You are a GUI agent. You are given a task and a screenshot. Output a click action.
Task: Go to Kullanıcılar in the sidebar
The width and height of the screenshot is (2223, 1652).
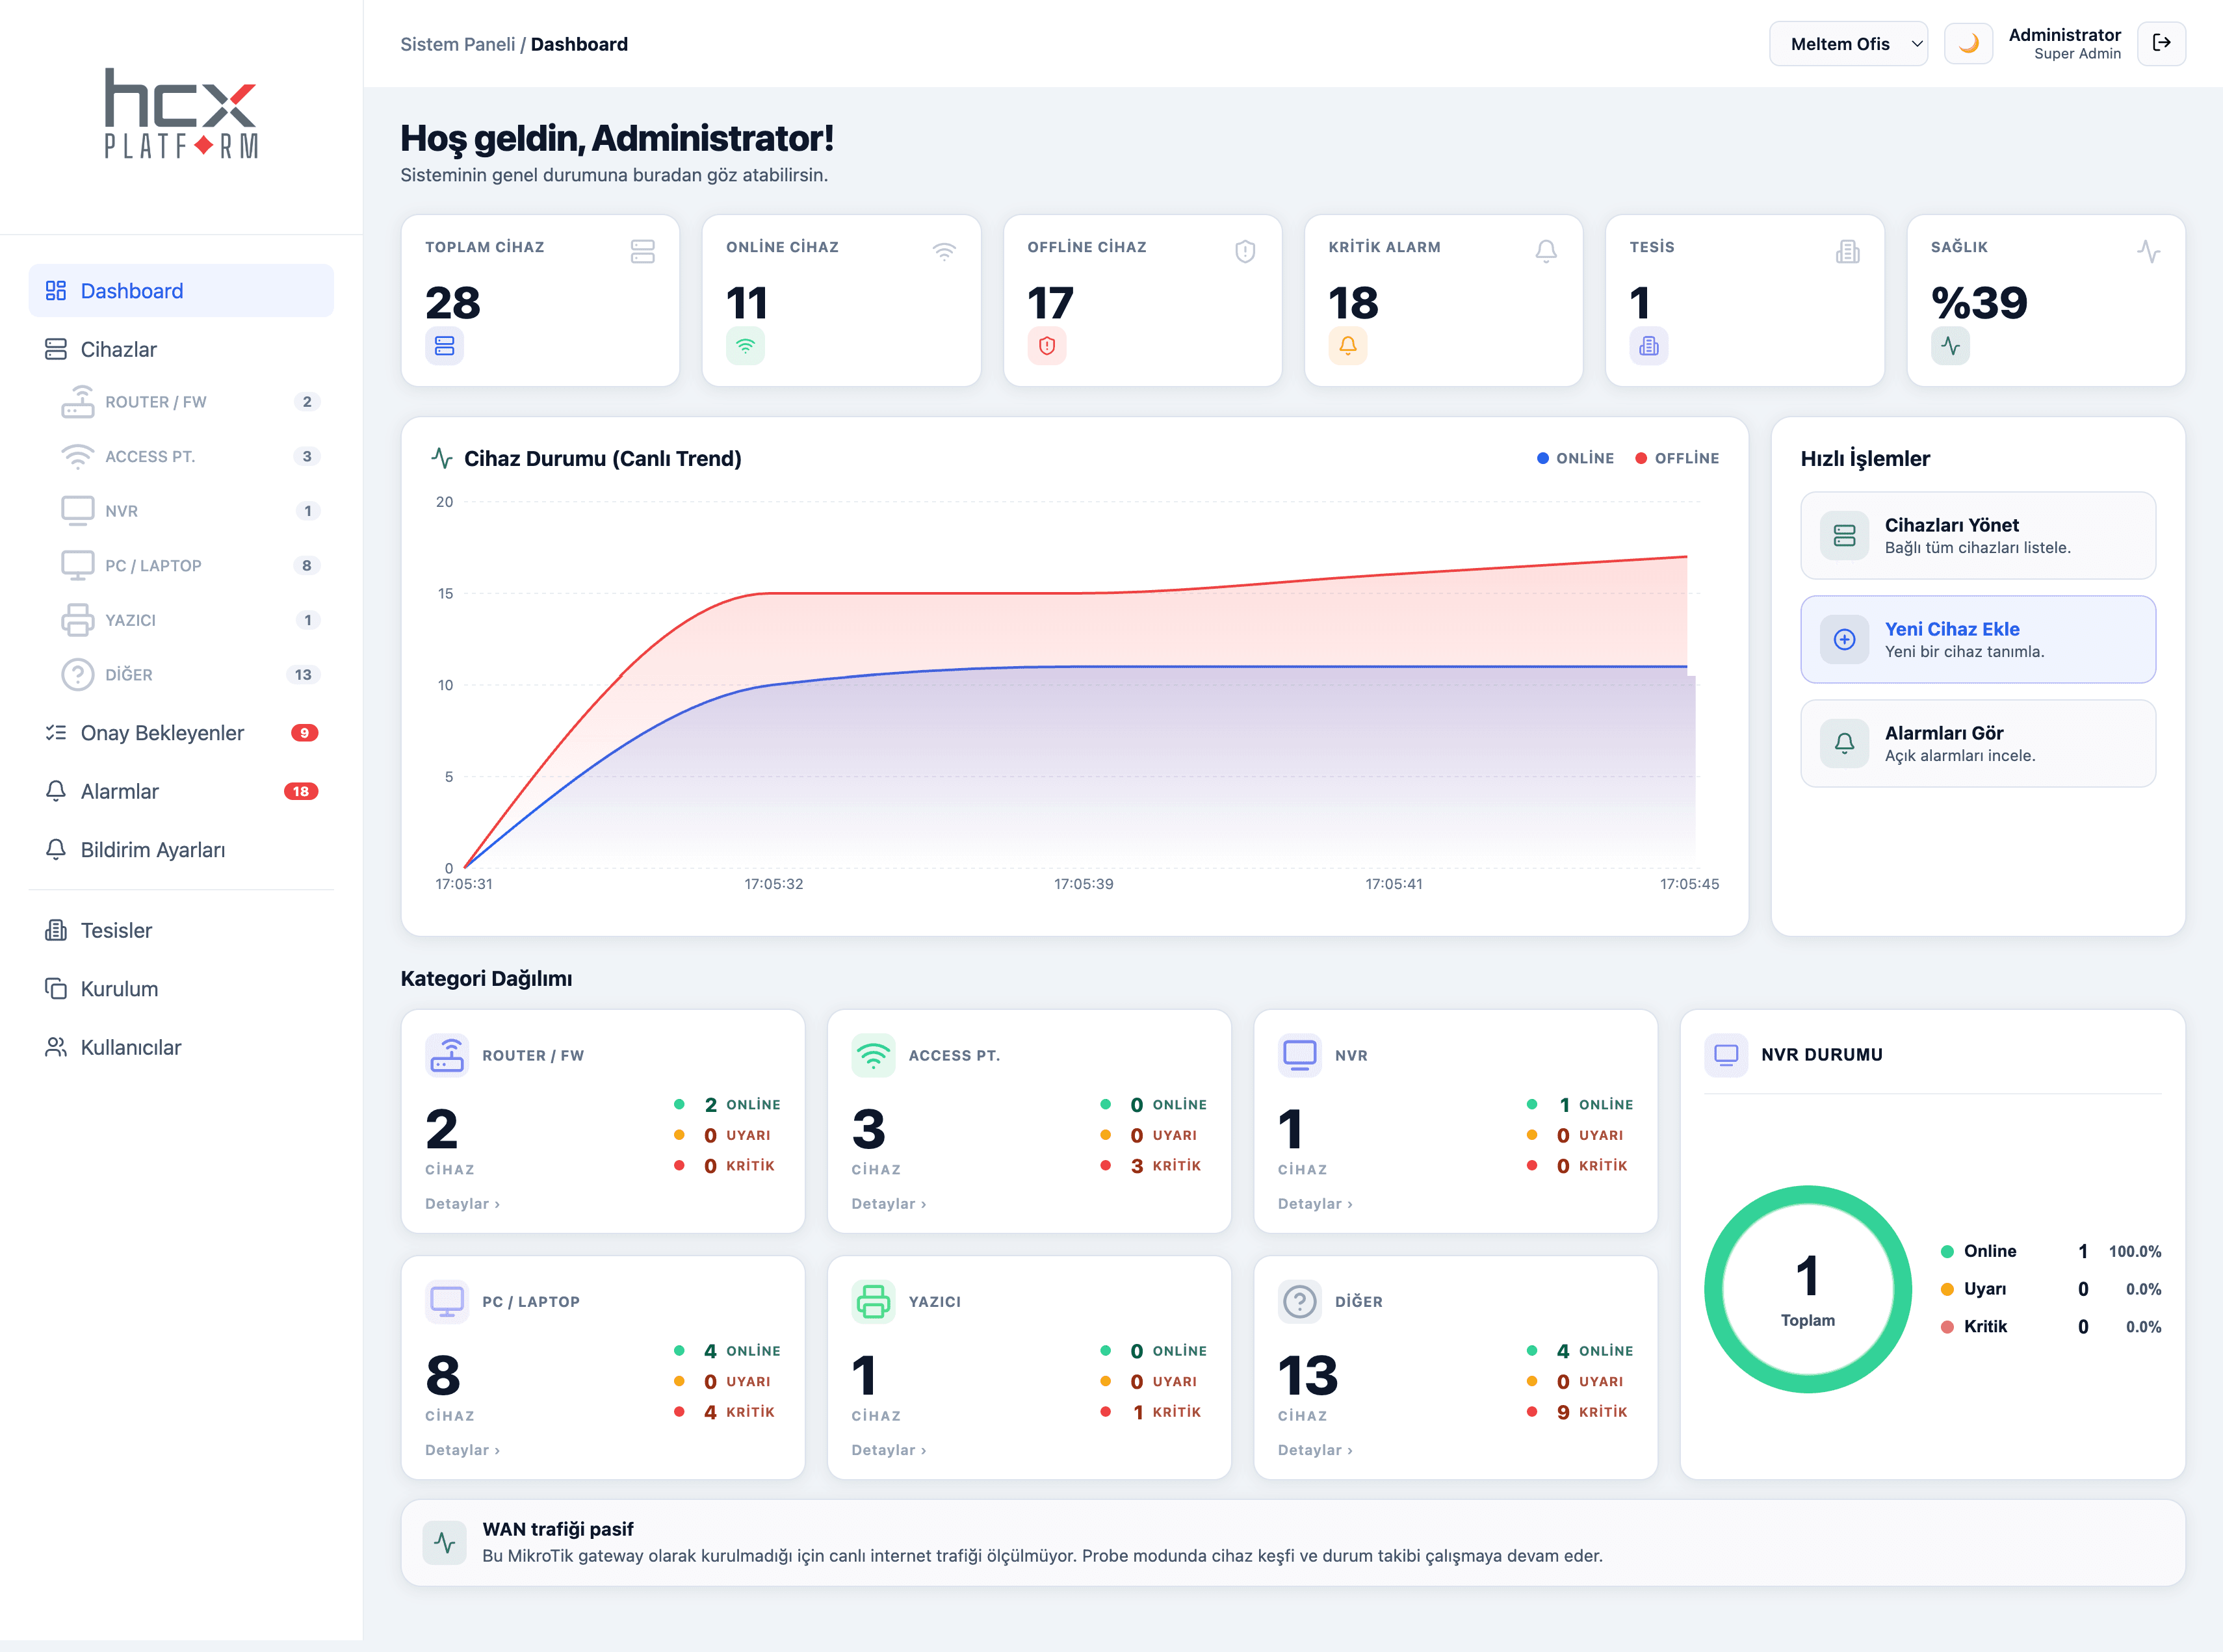(x=181, y=1048)
